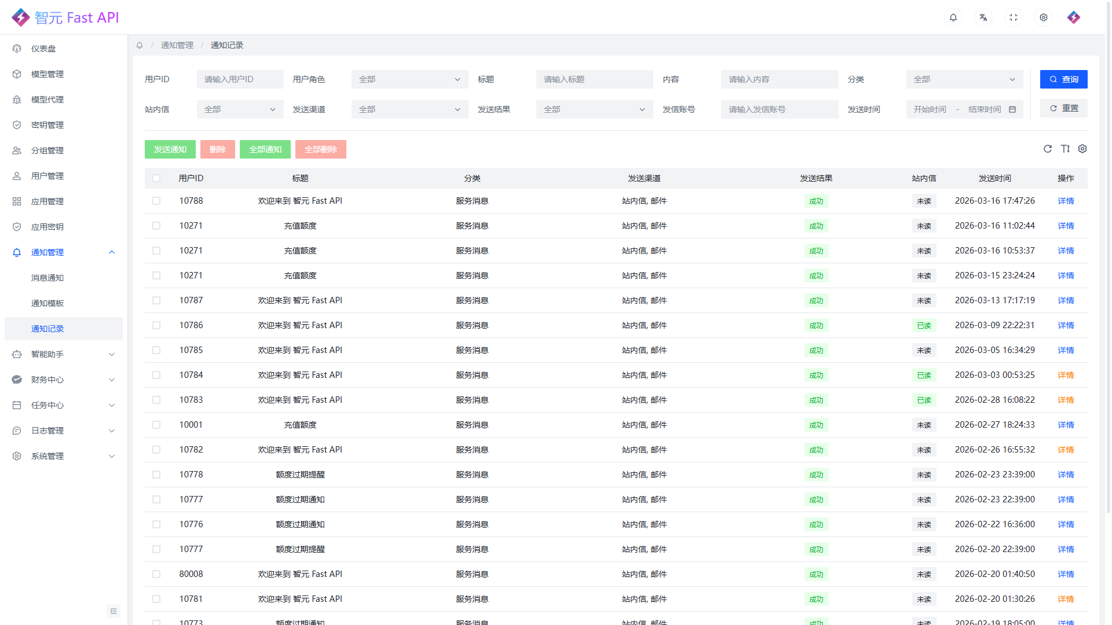Click the home icon in breadcrumb
Viewport: 1112px width, 625px height.
pos(140,45)
